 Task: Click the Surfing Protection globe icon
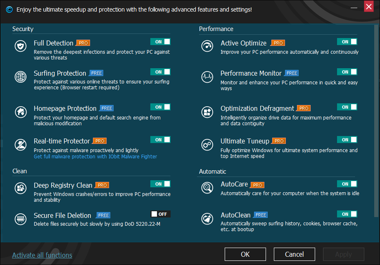21,77
